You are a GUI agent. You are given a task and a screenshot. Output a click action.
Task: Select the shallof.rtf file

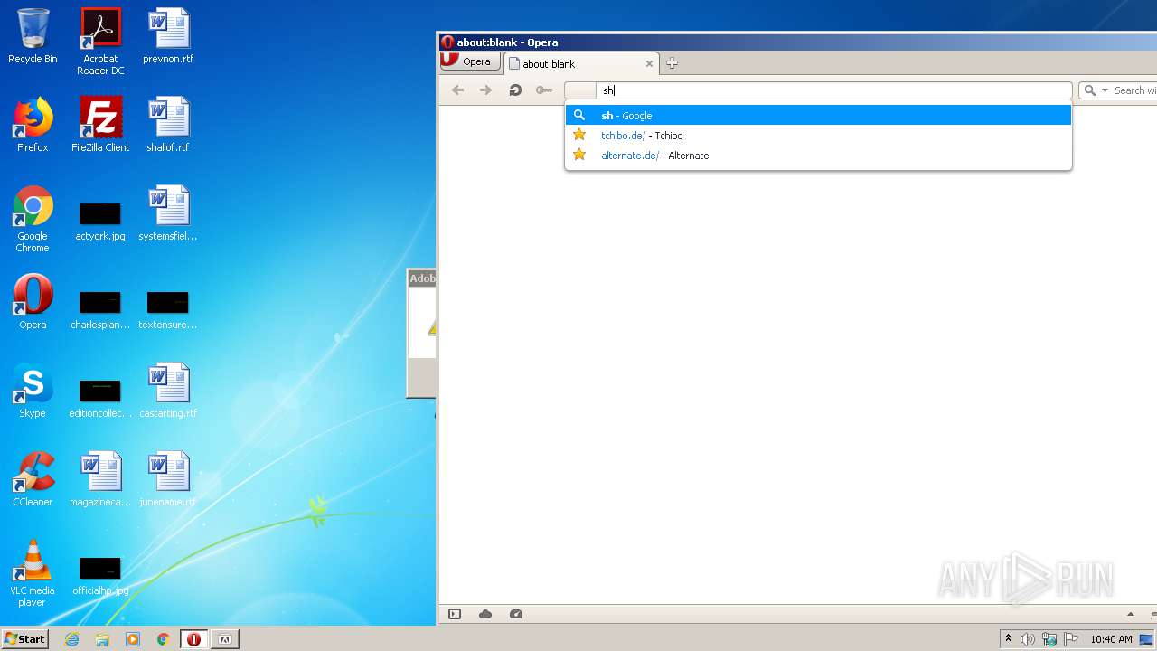[x=168, y=125]
